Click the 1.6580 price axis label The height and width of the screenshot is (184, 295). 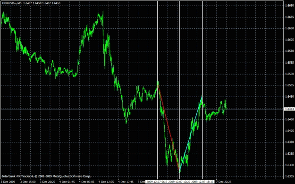pyautogui.click(x=289, y=51)
